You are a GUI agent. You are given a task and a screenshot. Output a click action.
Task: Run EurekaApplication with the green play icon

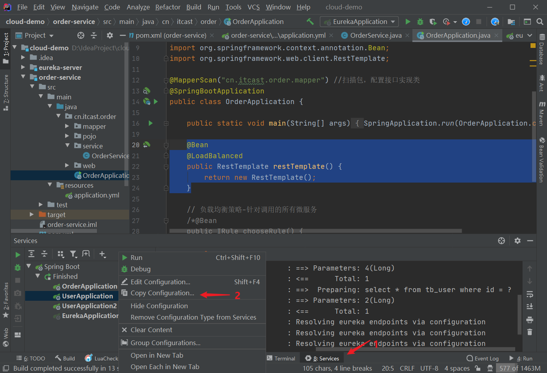[x=408, y=22]
